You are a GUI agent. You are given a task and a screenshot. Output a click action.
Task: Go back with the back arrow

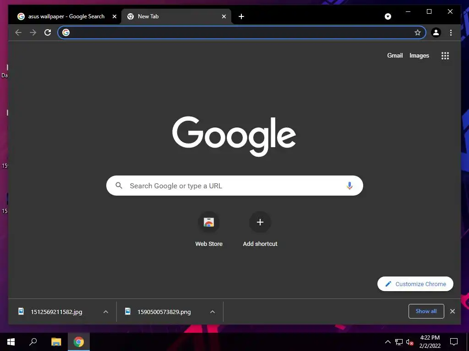(x=18, y=32)
